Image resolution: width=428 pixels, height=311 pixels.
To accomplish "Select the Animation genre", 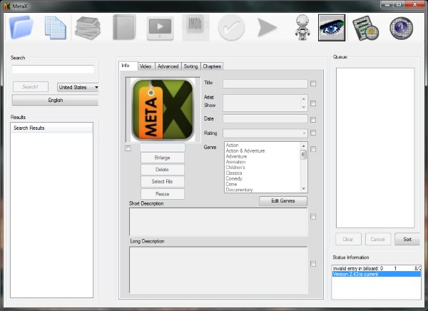I will (235, 162).
